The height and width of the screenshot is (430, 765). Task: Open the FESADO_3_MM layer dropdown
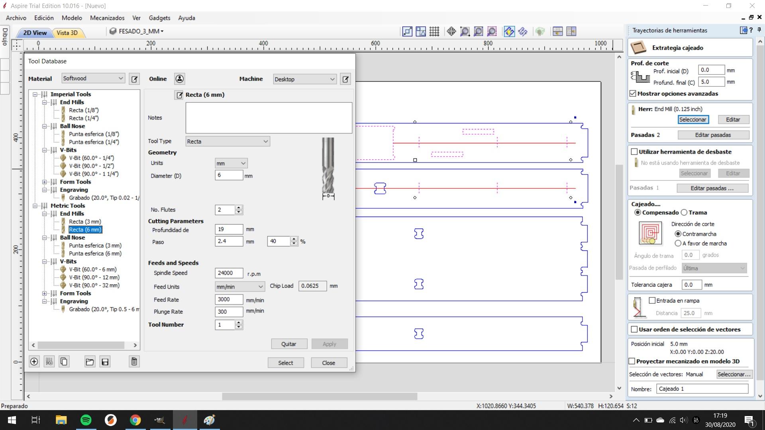point(137,31)
